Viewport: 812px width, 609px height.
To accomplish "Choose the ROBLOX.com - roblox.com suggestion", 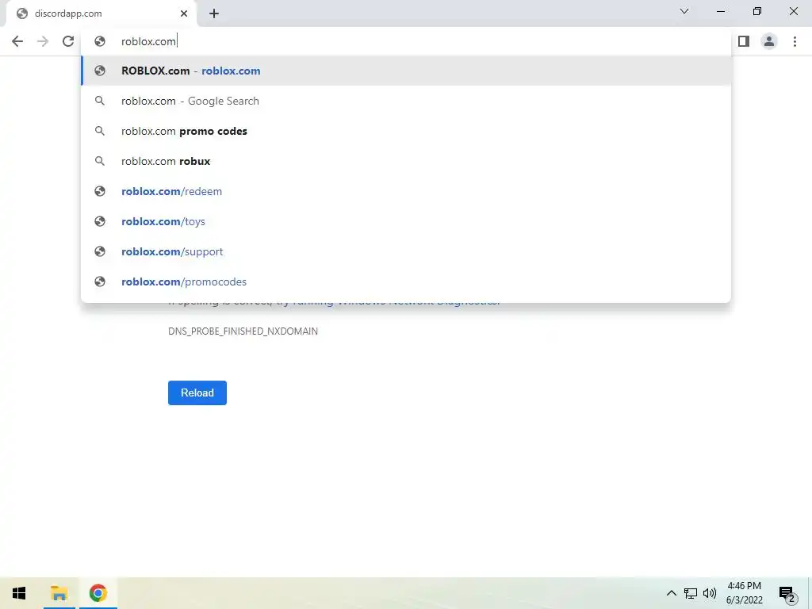I will (x=406, y=71).
